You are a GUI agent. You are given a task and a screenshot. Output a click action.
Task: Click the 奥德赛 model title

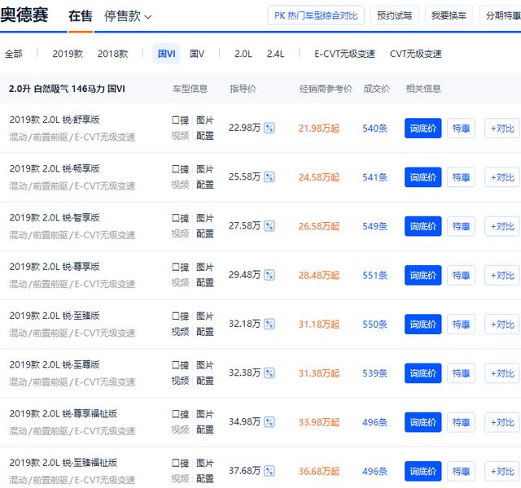click(24, 15)
